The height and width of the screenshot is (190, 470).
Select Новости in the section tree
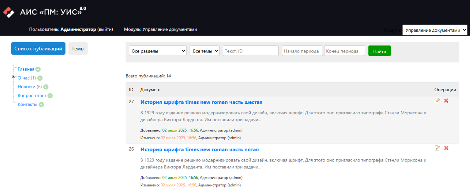[26, 87]
